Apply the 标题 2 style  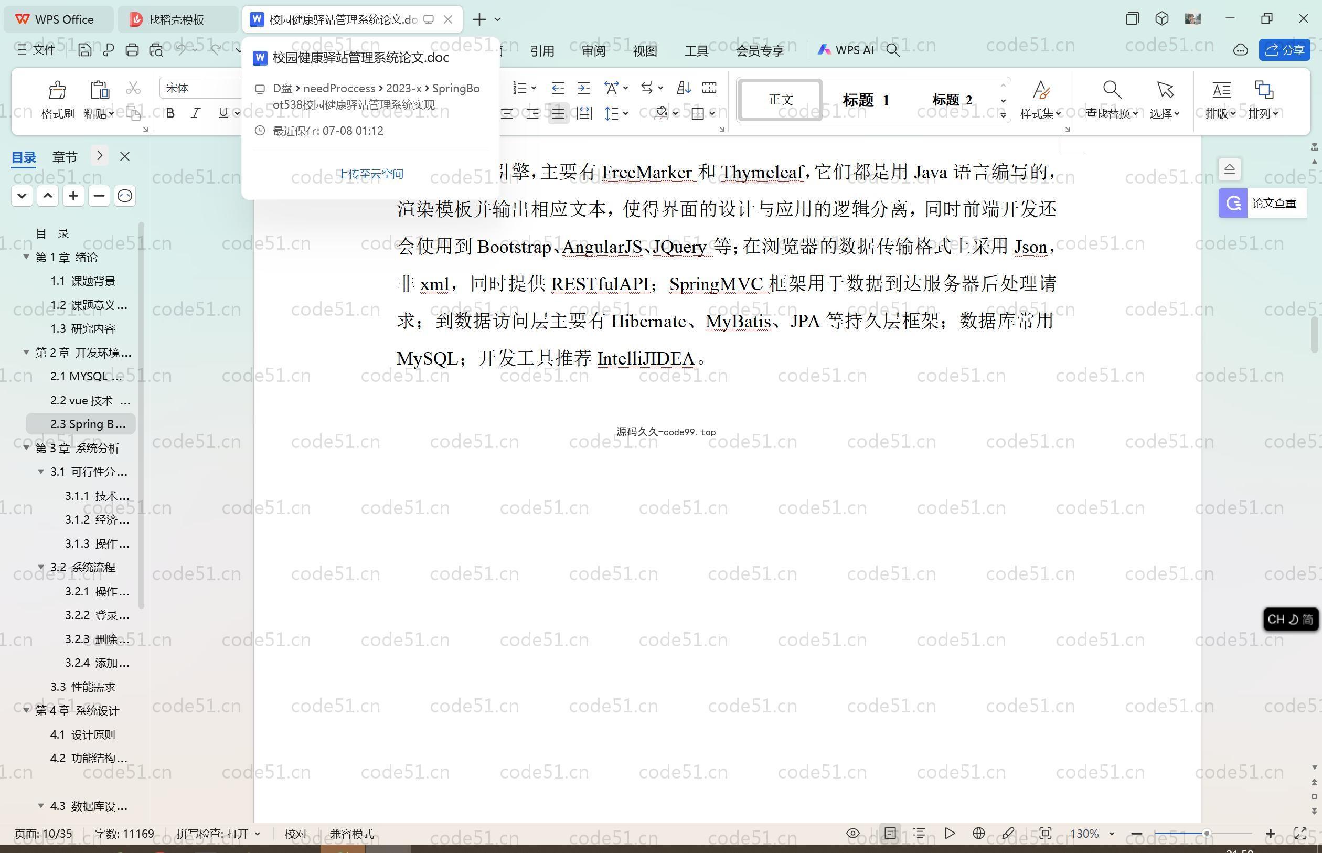(x=952, y=100)
